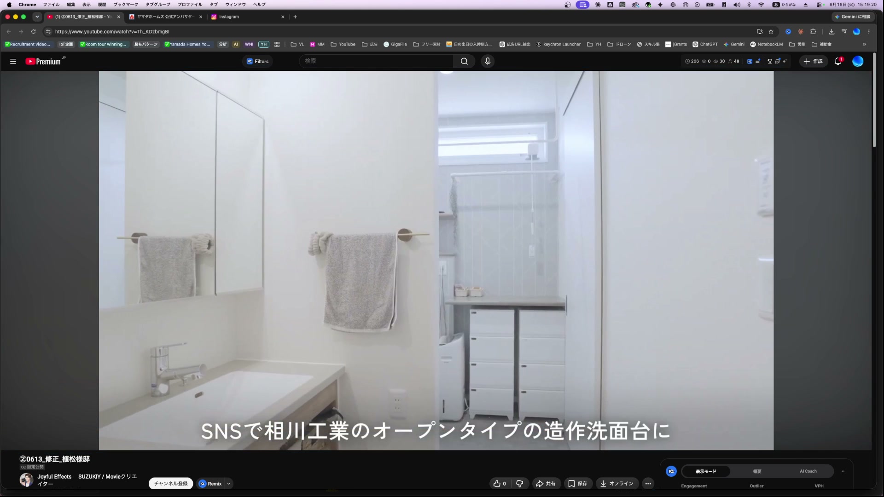Open the Chrome extensions puzzle icon
Viewport: 884px width, 497px height.
[813, 32]
